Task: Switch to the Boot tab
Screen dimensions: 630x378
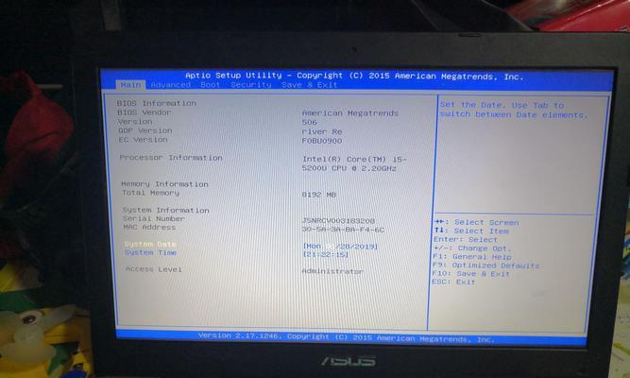Action: pyautogui.click(x=210, y=85)
